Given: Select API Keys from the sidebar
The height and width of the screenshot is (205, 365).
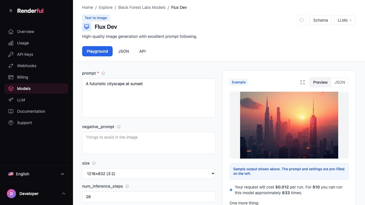Looking at the screenshot, I should tap(25, 54).
